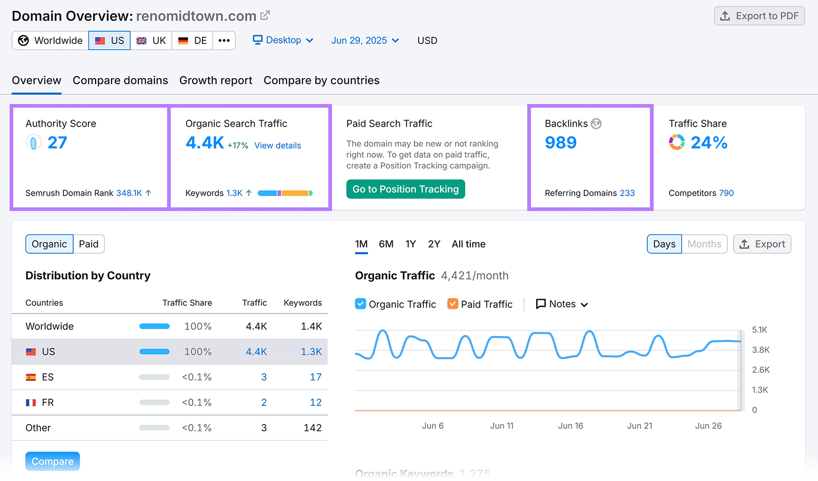Click the Desktop monitor icon
The image size is (818, 481).
tap(259, 40)
